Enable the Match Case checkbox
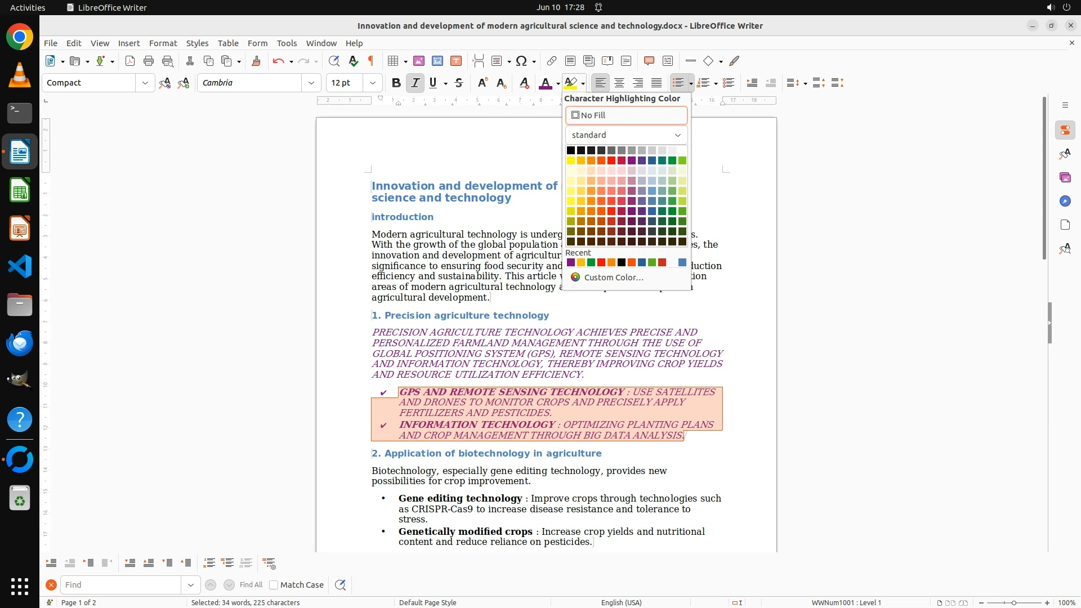Image resolution: width=1081 pixels, height=608 pixels. pos(274,585)
